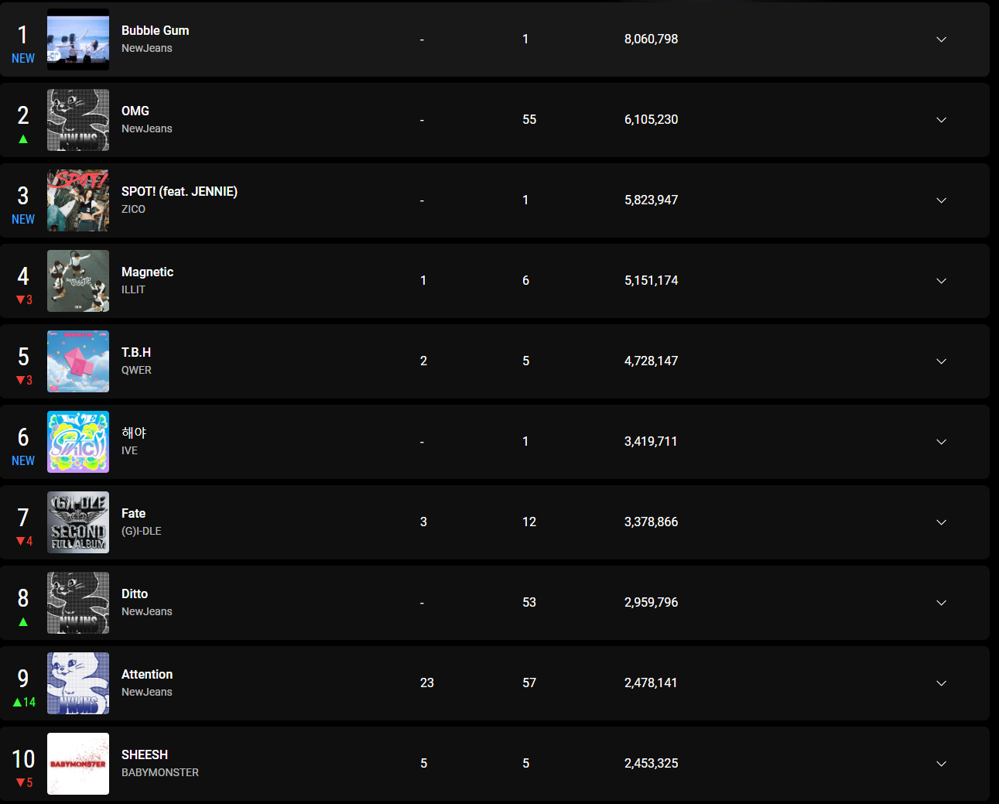Expand the Magnetic row chevron
This screenshot has height=804, width=999.
[x=941, y=281]
